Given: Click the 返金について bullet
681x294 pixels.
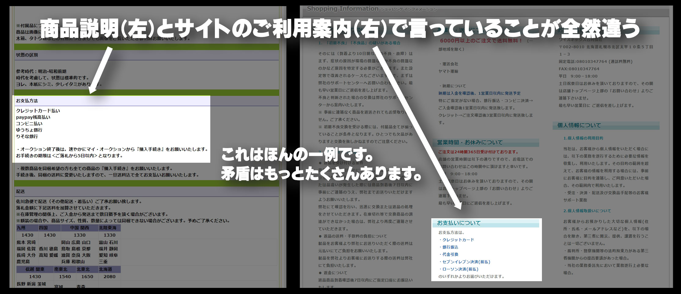Looking at the screenshot, I should 333,273.
